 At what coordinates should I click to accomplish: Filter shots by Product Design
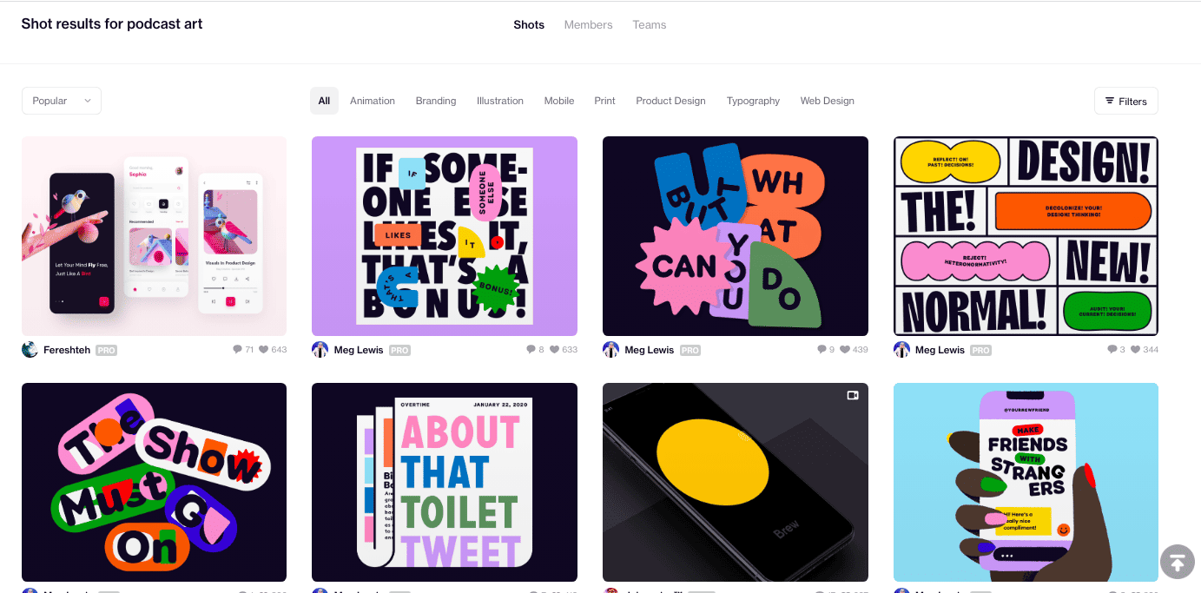click(x=670, y=101)
